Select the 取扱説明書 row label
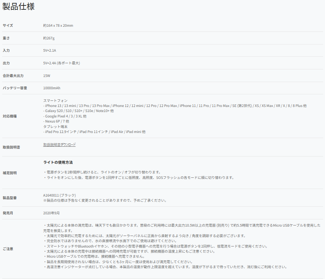The height and width of the screenshot is (279, 325). click(12, 147)
